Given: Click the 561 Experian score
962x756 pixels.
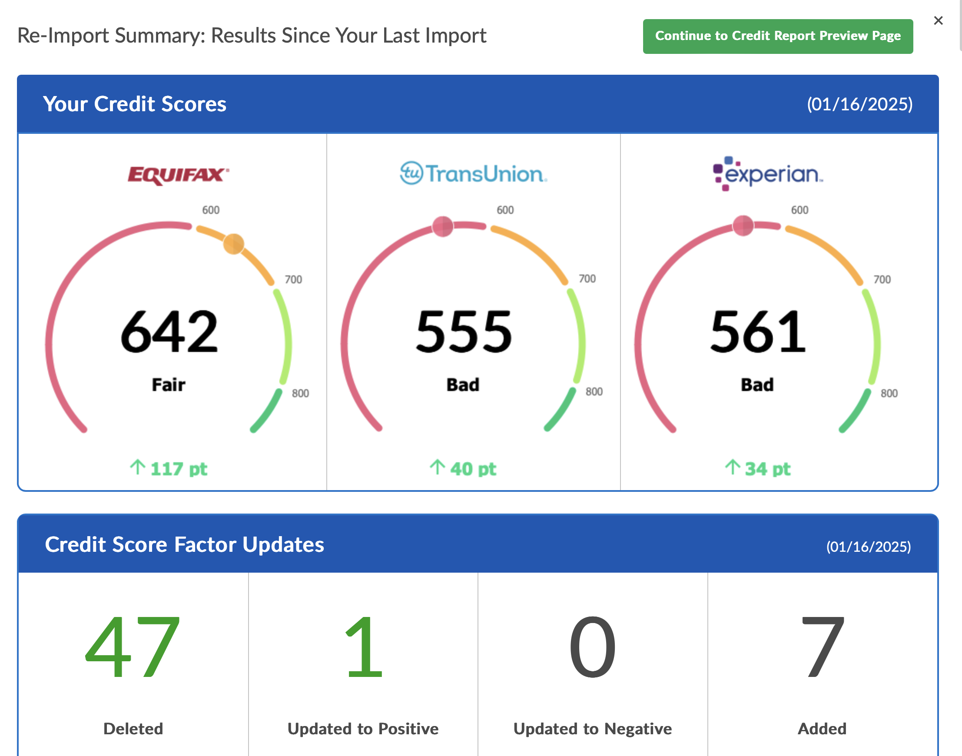Looking at the screenshot, I should 757,332.
